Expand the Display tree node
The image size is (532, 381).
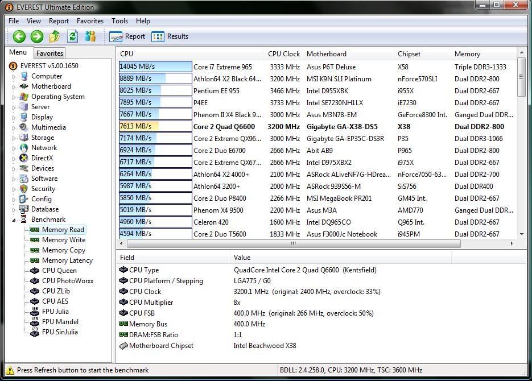pyautogui.click(x=14, y=118)
